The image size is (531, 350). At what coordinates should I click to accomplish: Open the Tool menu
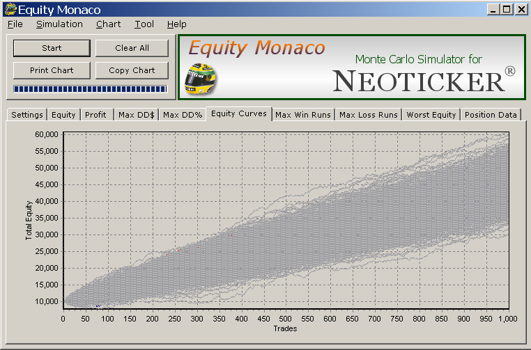(x=144, y=24)
